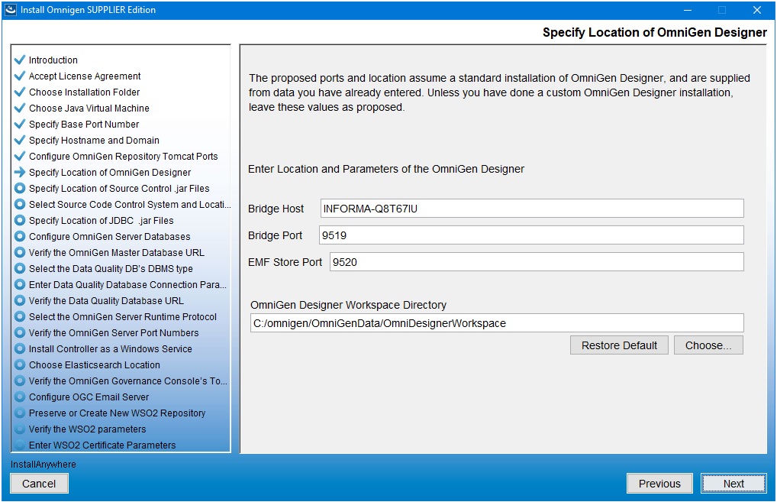Viewport: 777px width, 502px height.
Task: Click the circle icon beside Enter WSO2 Certificate Parameters
Action: pos(20,445)
